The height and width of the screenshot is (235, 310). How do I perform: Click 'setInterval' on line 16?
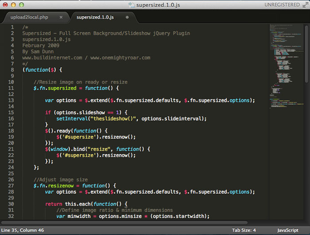coord(72,118)
